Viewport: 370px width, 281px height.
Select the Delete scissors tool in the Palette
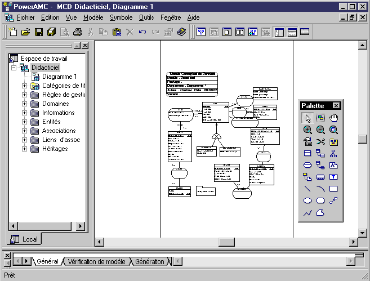320,142
